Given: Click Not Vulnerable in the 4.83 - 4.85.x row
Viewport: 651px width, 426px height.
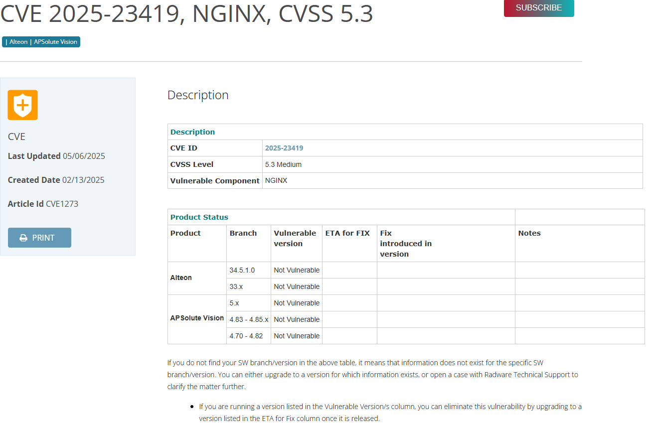Looking at the screenshot, I should [x=297, y=319].
